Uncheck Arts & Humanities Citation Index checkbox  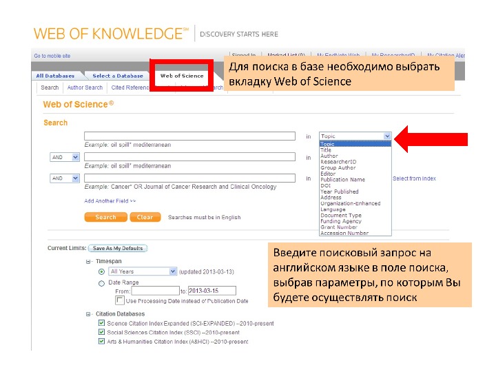101,341
